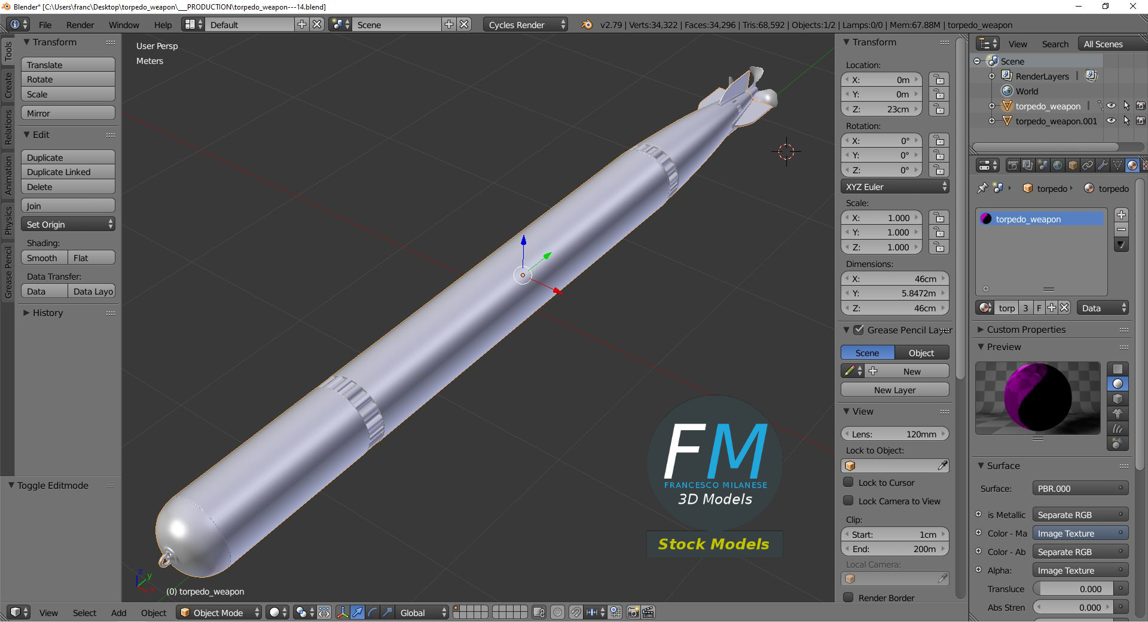
Task: Open the Global transform orientation dropdown
Action: [422, 612]
